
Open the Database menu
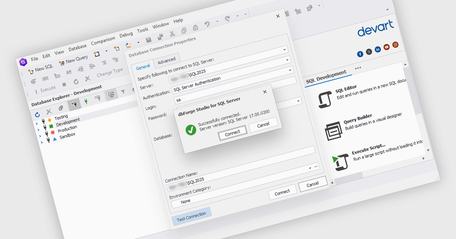click(78, 47)
